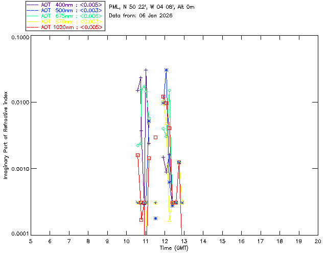Click the y-axis tick label 0.0010

20,169
